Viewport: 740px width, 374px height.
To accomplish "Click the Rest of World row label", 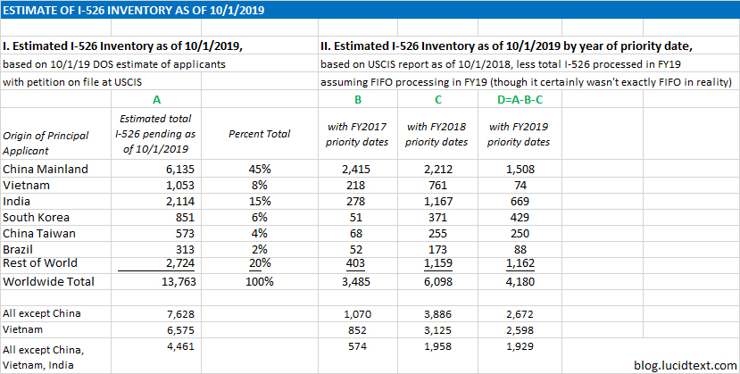I will (39, 262).
